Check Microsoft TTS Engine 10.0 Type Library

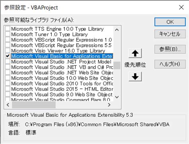click(x=8, y=29)
